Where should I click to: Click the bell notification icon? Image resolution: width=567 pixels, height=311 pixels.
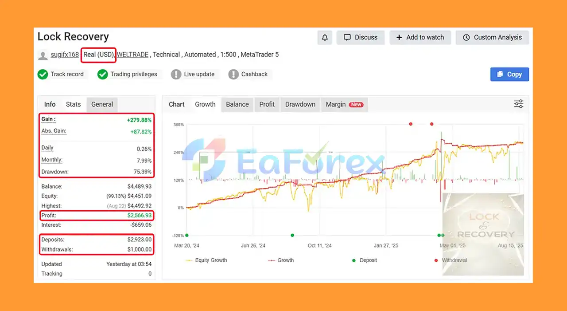coord(325,38)
